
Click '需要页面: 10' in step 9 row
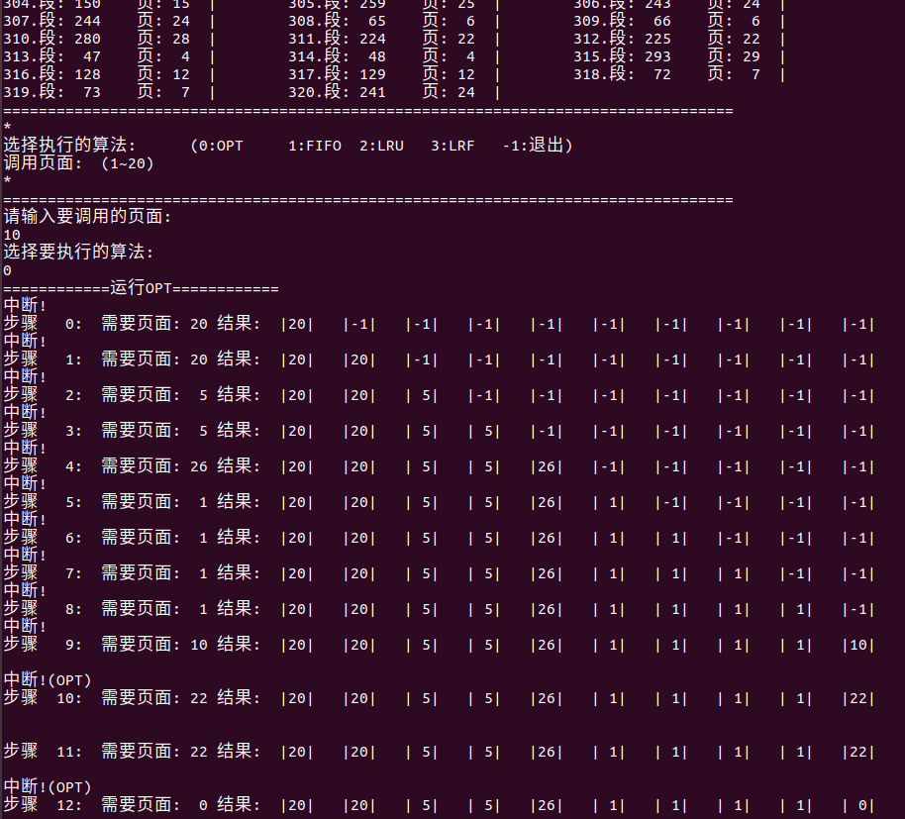pyautogui.click(x=154, y=644)
